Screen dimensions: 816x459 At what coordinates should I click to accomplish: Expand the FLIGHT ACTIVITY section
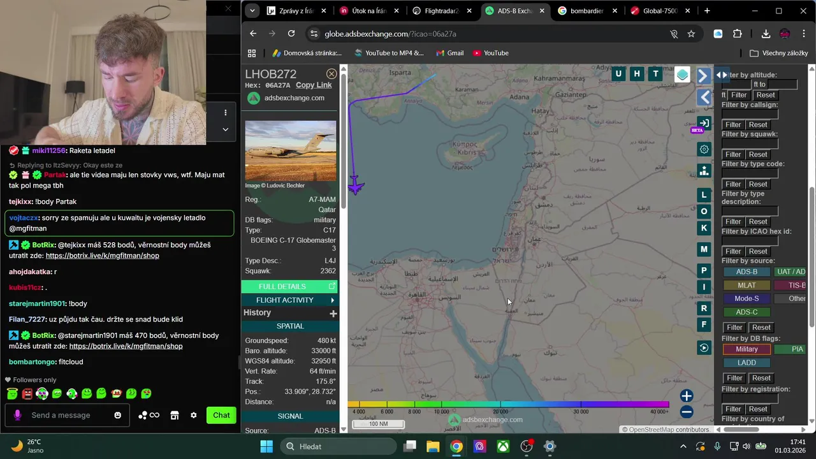pos(290,300)
